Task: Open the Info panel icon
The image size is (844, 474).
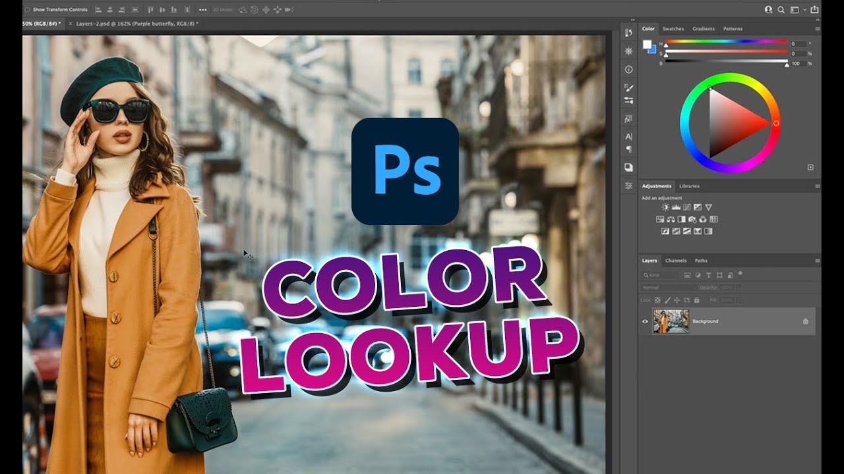Action: pyautogui.click(x=628, y=69)
